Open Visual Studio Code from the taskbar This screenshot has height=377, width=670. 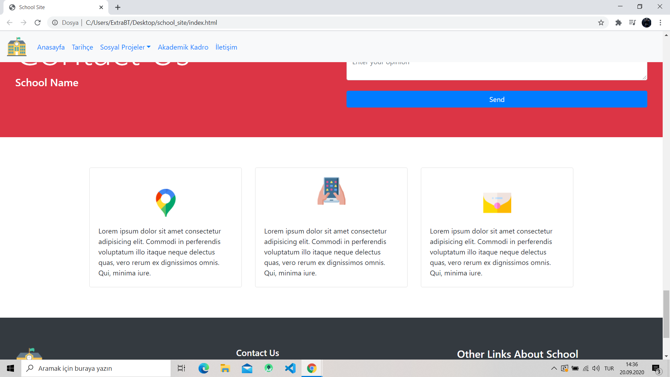[290, 368]
